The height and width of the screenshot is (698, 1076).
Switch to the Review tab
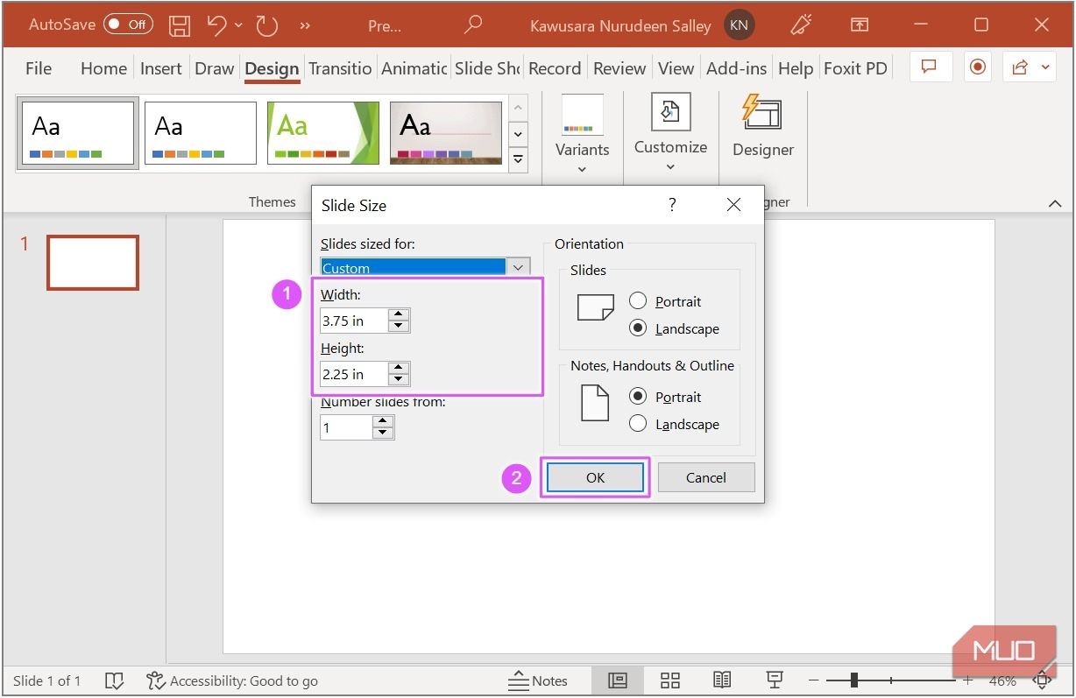click(x=619, y=68)
